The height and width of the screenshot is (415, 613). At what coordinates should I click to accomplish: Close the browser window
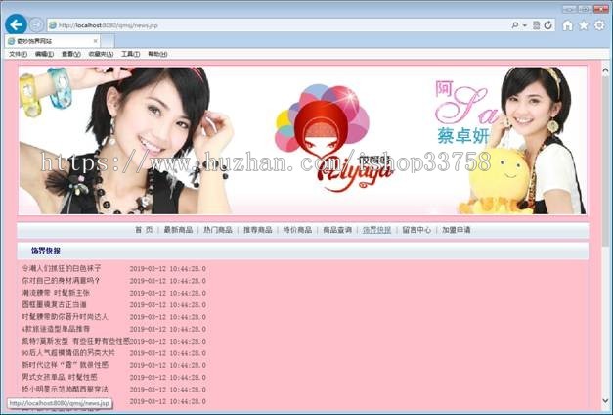(x=600, y=9)
